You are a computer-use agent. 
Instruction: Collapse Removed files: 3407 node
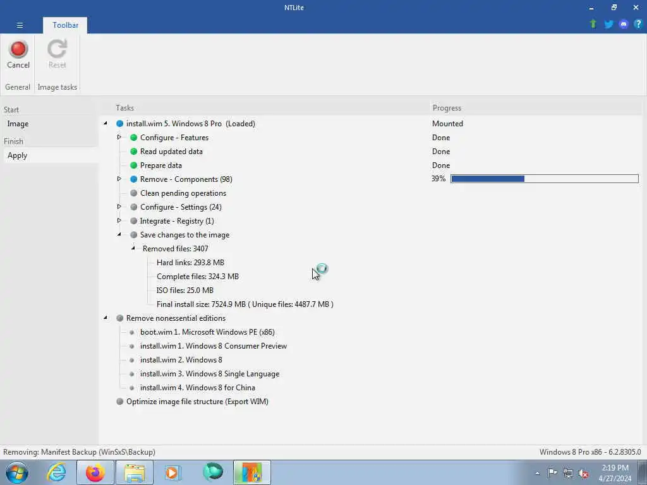pyautogui.click(x=133, y=248)
